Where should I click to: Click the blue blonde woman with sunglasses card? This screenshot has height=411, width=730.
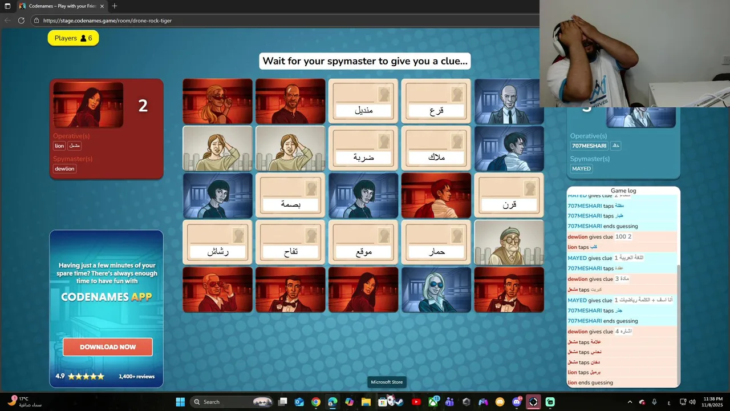[436, 289]
